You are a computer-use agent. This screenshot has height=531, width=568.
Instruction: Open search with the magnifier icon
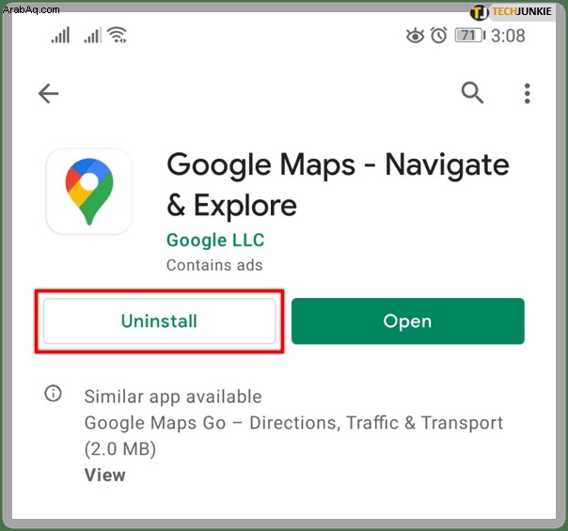click(x=472, y=93)
